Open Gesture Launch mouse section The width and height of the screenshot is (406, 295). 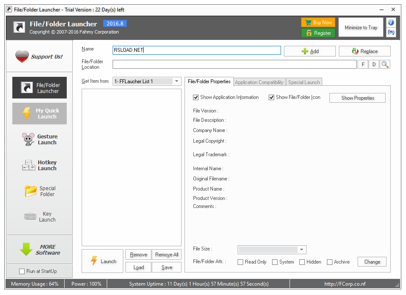[x=40, y=139]
